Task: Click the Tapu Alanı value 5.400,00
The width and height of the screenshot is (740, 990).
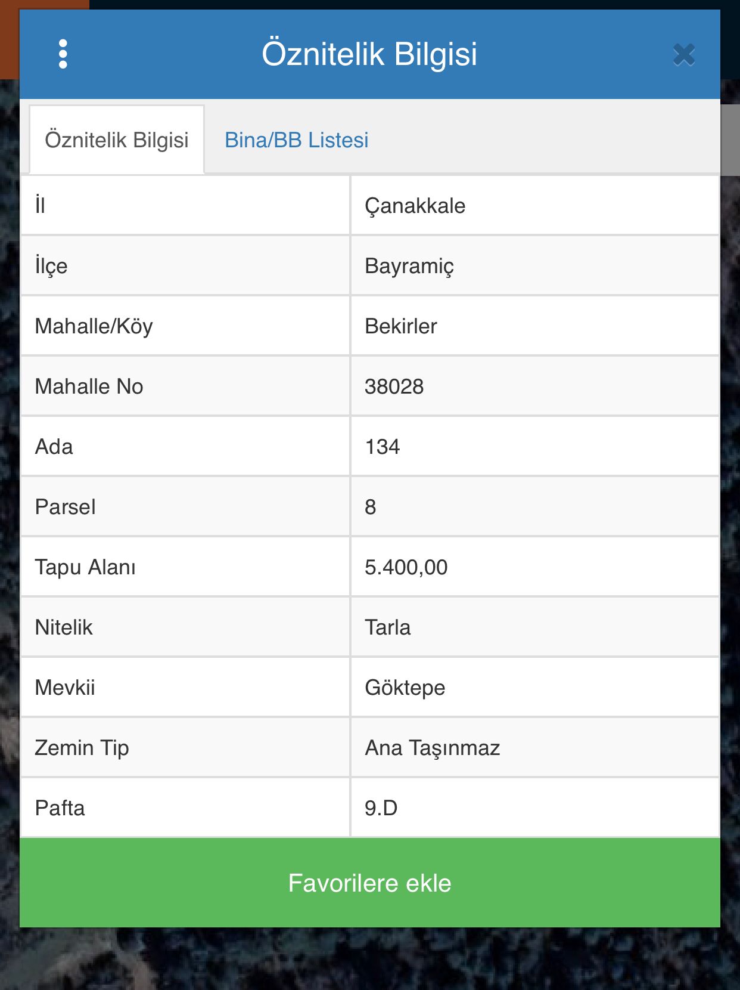Action: pyautogui.click(x=535, y=567)
